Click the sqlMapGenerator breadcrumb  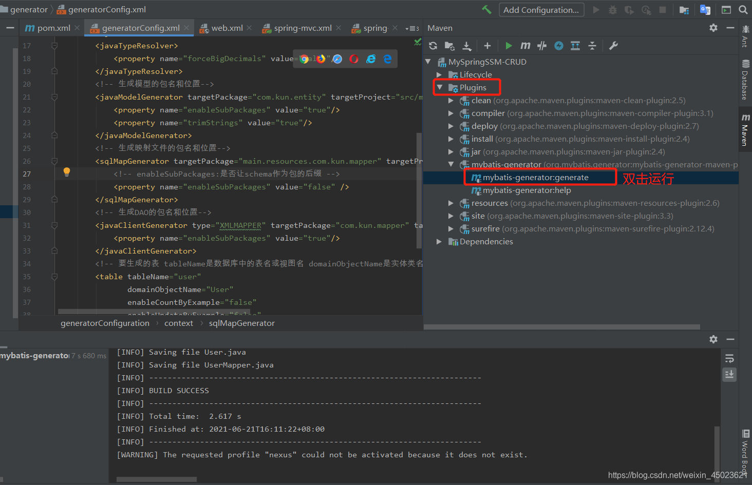(242, 323)
